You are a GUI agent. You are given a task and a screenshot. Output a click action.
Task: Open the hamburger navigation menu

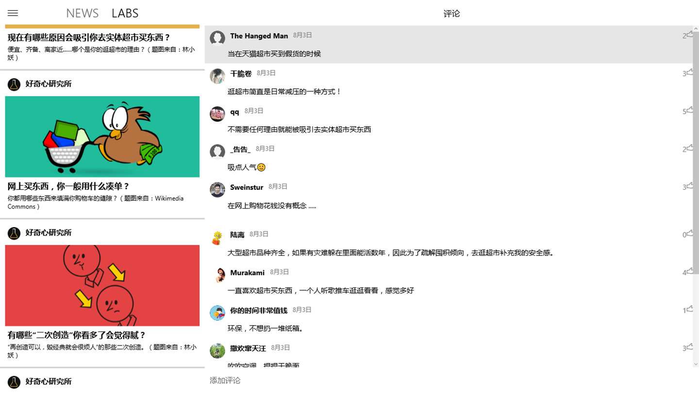coord(13,13)
